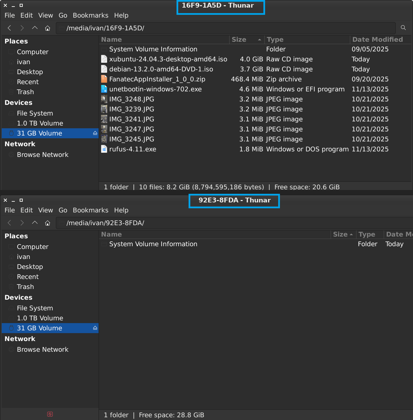Select IMG_3239.JPG thumbnail
The image size is (413, 420).
click(x=104, y=109)
